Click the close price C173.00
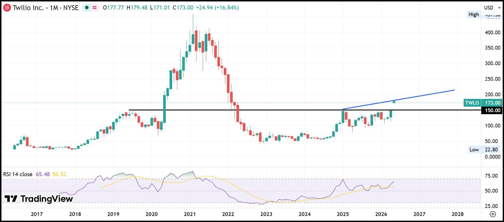Viewport: 504px width, 222px height. pyautogui.click(x=183, y=8)
